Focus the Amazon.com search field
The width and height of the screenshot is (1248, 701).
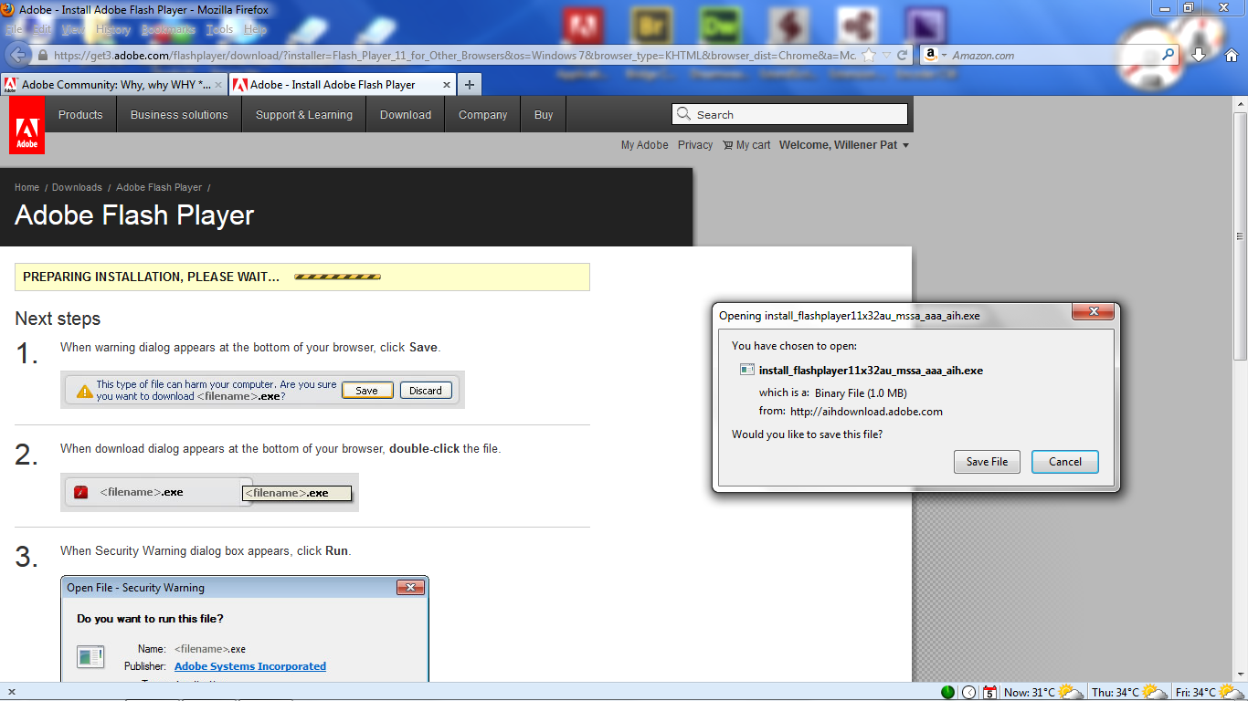pyautogui.click(x=1055, y=55)
